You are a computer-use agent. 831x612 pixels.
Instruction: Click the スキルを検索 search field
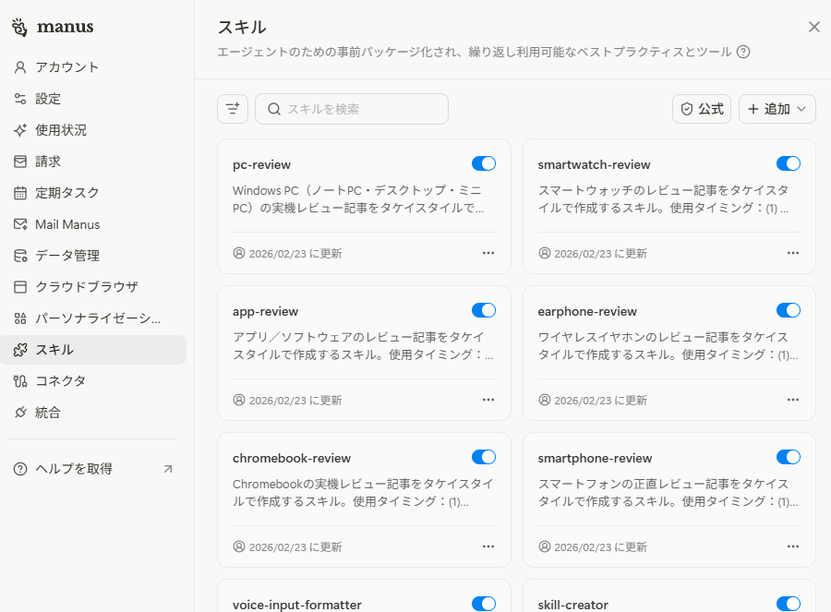point(360,109)
